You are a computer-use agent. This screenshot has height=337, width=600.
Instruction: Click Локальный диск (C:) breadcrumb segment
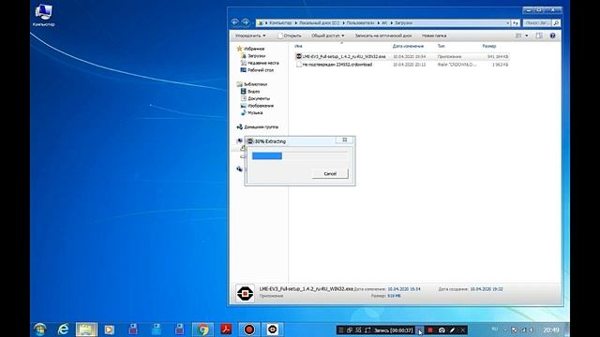click(x=319, y=22)
